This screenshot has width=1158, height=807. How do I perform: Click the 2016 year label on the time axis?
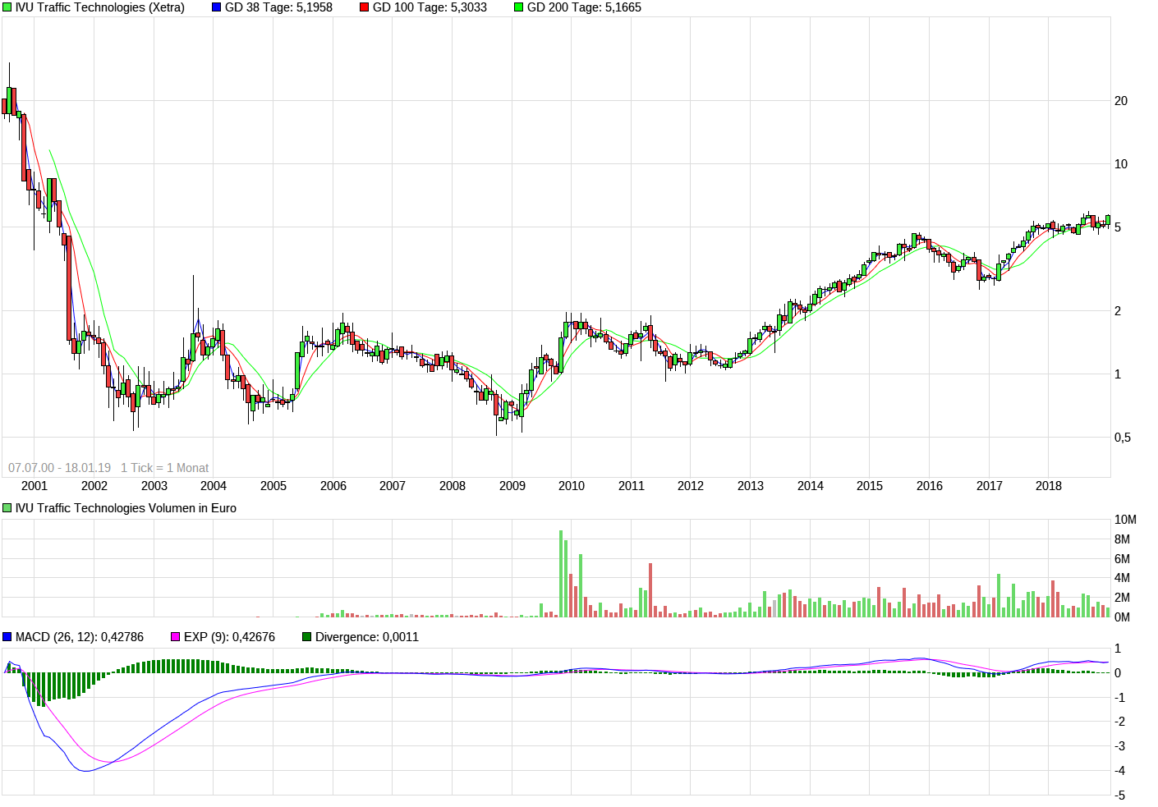pos(930,486)
